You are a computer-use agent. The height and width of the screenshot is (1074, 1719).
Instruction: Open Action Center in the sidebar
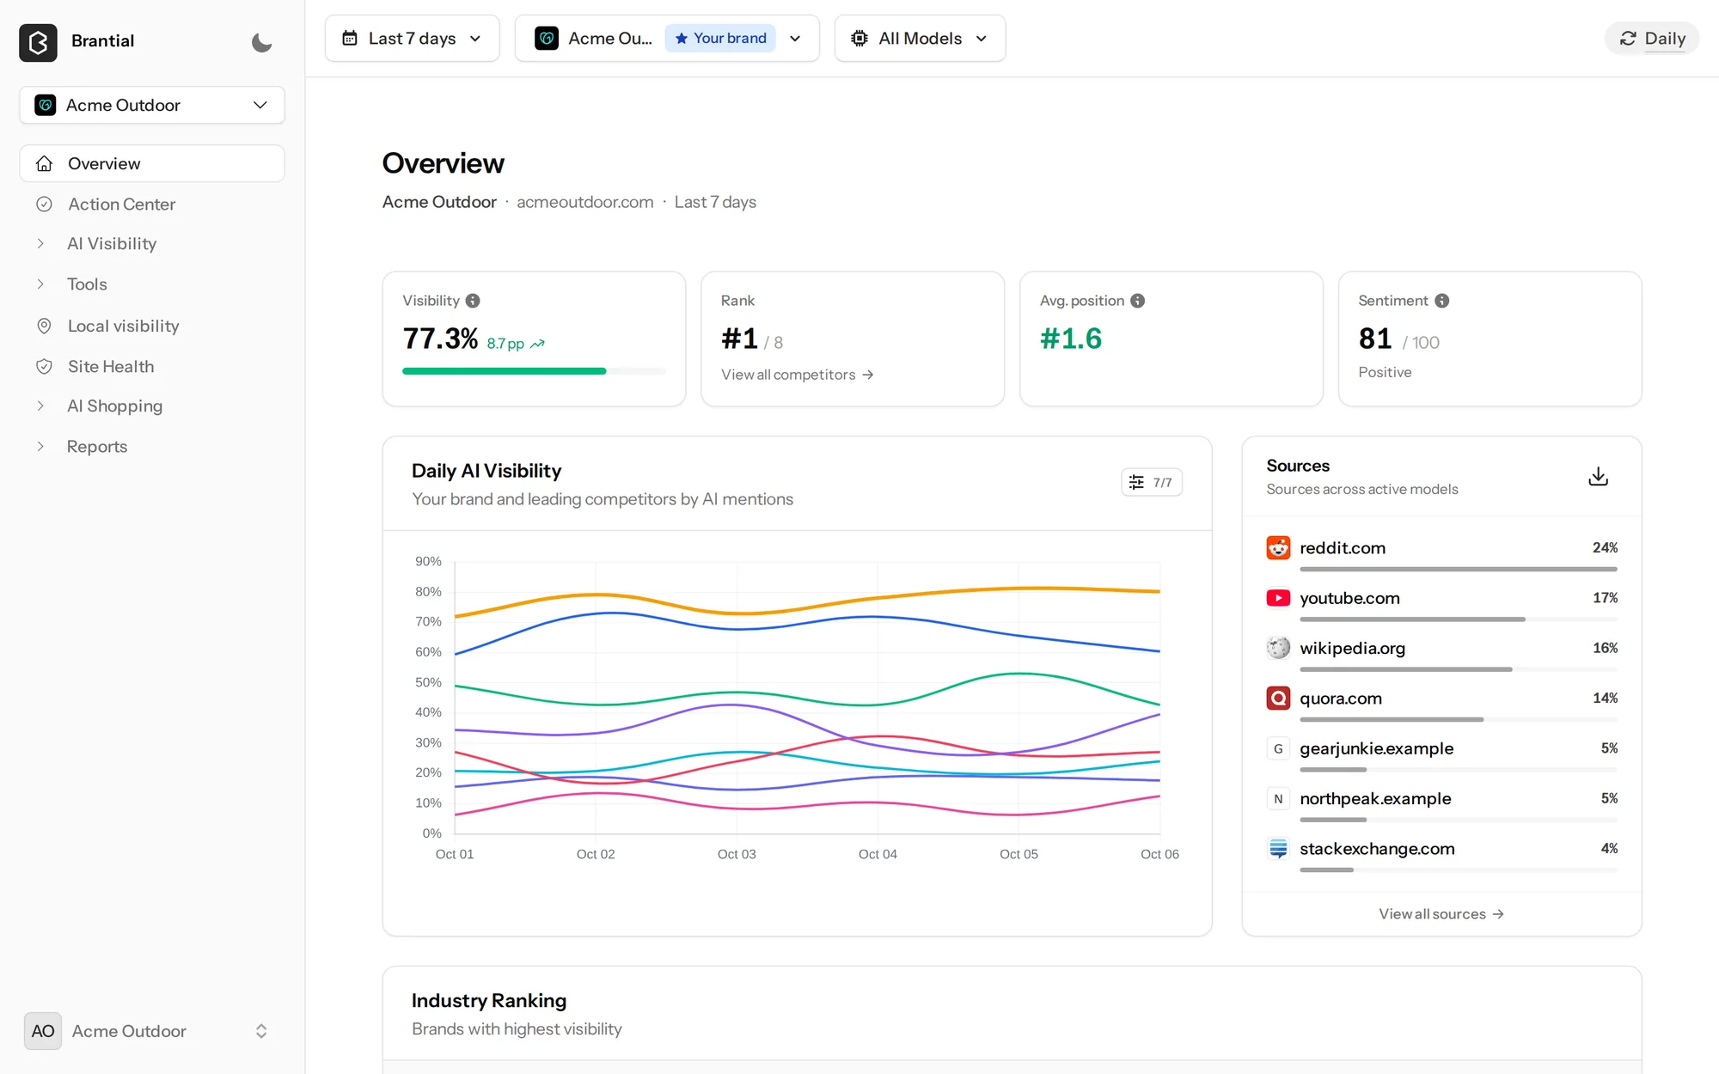click(x=152, y=204)
